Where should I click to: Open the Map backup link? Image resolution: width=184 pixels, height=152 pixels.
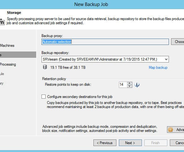(158, 68)
